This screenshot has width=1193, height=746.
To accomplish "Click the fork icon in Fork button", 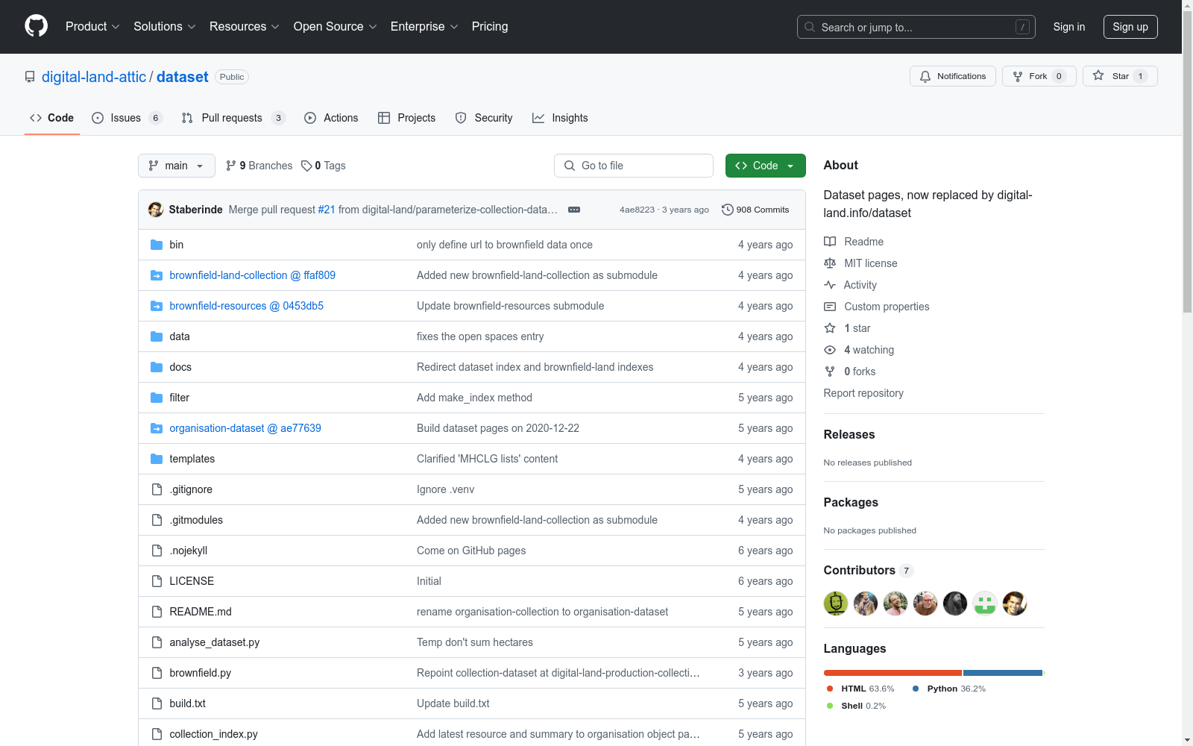I will (x=1018, y=76).
